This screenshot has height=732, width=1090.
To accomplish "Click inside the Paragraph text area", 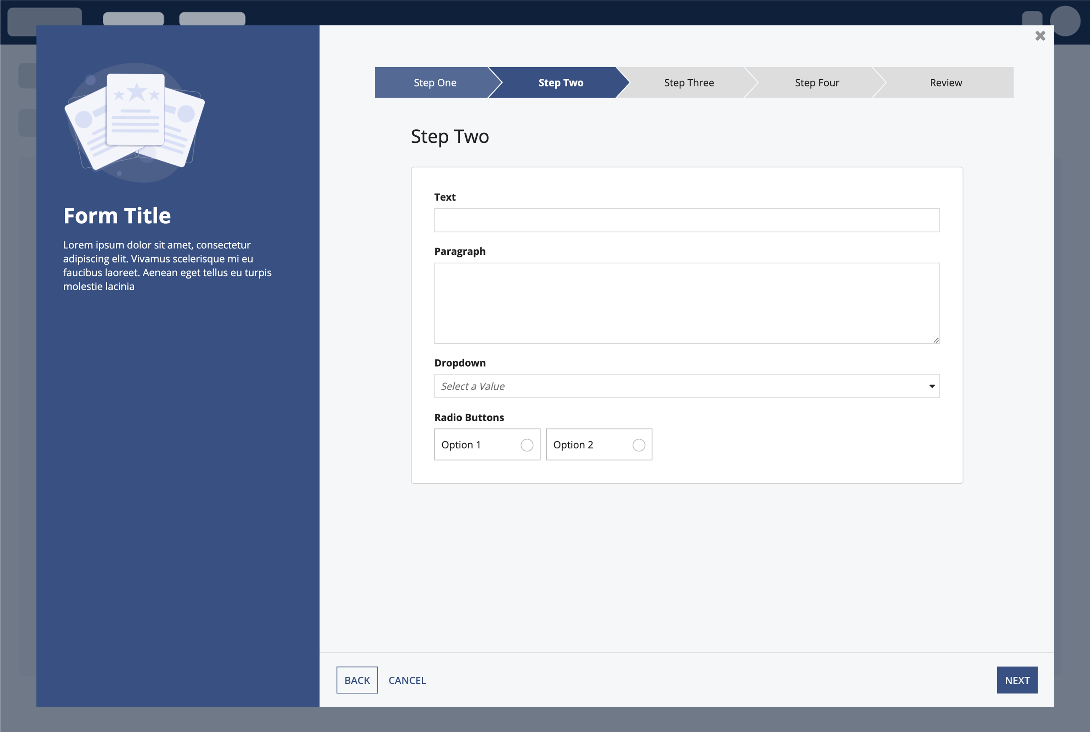I will coord(686,303).
